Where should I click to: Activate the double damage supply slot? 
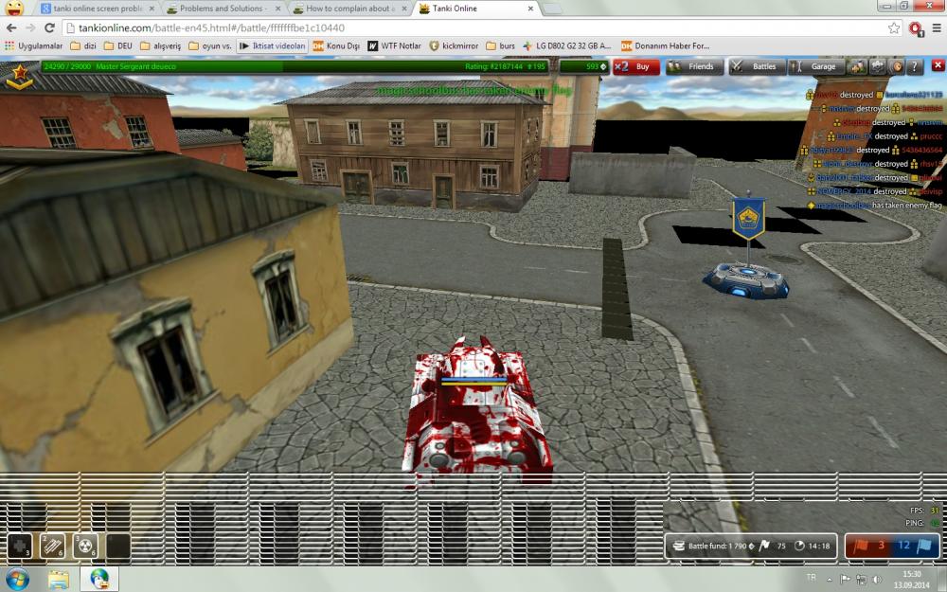click(85, 547)
